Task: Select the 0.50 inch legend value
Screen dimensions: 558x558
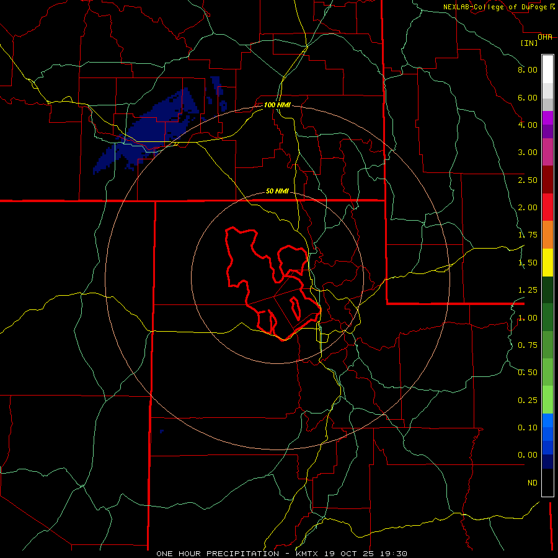Action: (528, 372)
